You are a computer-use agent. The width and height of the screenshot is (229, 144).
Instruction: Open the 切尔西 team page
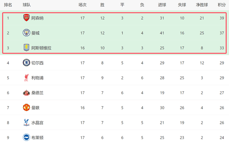pos(37,63)
